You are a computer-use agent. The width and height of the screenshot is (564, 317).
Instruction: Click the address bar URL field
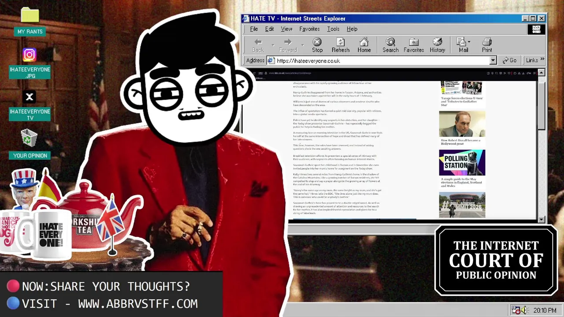(382, 61)
